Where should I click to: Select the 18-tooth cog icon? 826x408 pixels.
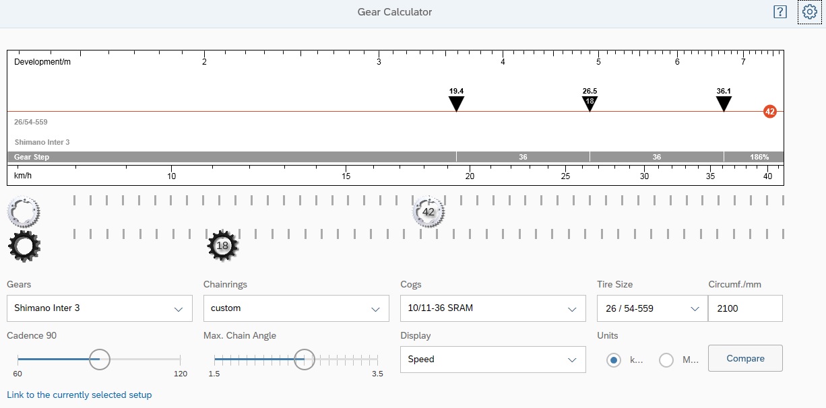222,246
